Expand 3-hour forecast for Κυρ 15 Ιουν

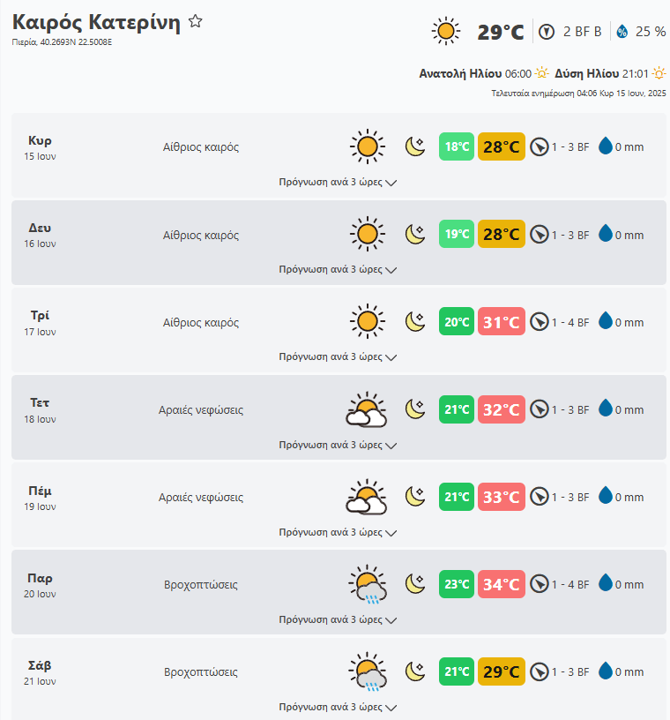pyautogui.click(x=338, y=183)
